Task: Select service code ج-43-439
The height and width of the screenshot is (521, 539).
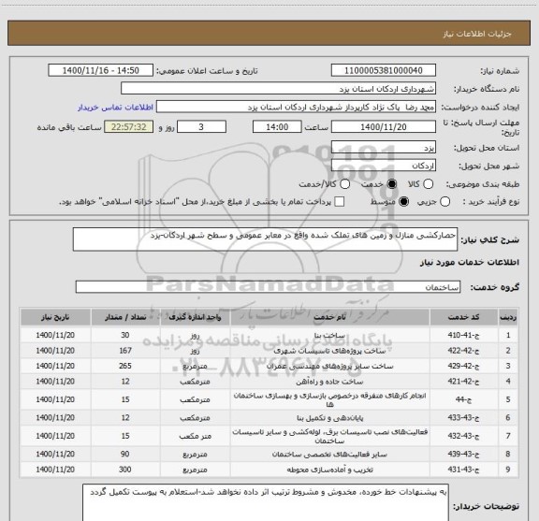Action: [x=463, y=454]
